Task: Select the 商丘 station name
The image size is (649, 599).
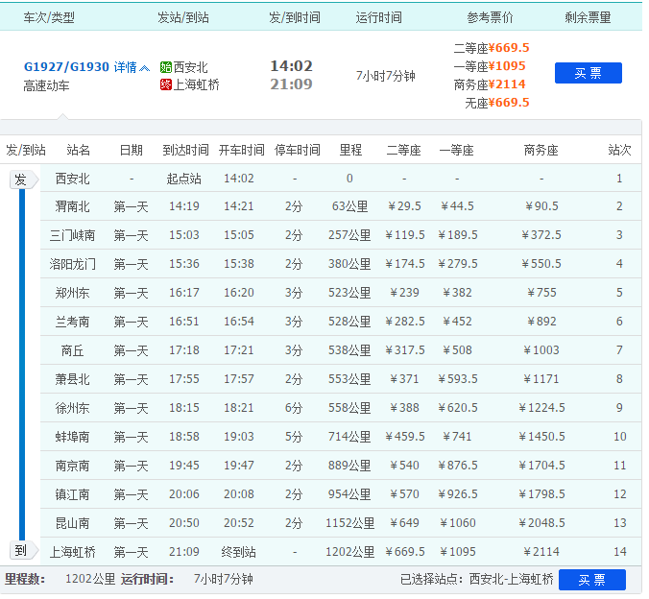Action: (72, 350)
